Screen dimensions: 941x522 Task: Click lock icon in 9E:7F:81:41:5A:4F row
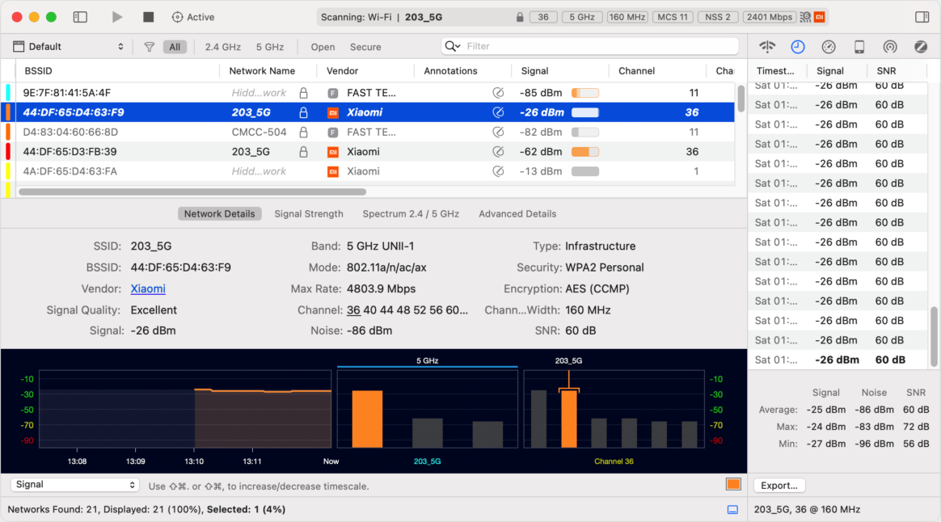click(x=304, y=92)
